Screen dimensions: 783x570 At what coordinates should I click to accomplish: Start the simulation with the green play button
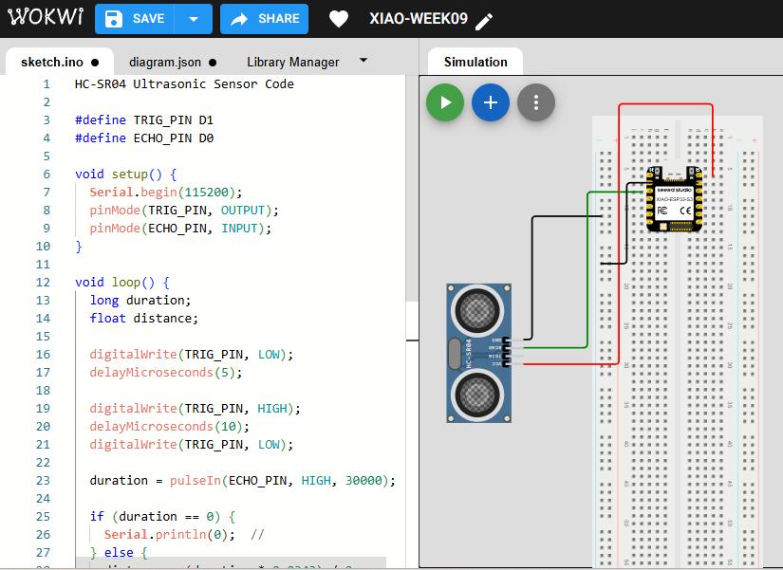coord(445,102)
